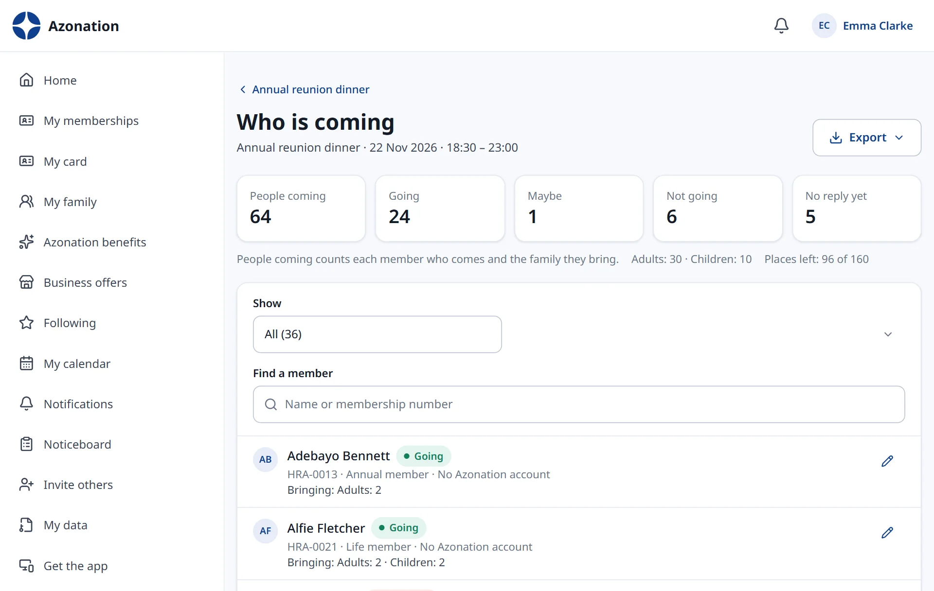Click the My calendar icon
Screen dimensions: 934x591
(26, 364)
